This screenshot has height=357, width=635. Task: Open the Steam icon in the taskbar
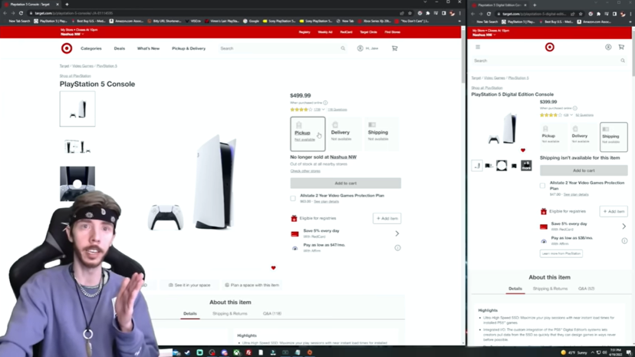(187, 352)
